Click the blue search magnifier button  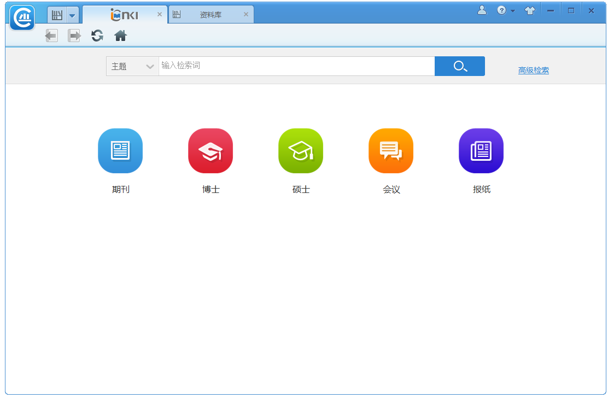[x=460, y=66]
